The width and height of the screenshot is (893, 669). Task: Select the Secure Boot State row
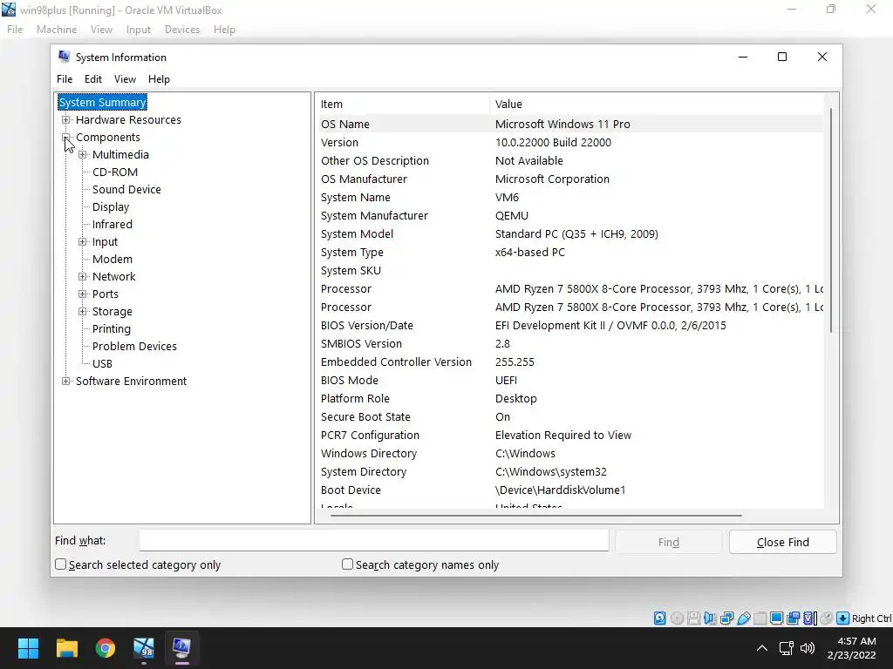[x=569, y=417]
